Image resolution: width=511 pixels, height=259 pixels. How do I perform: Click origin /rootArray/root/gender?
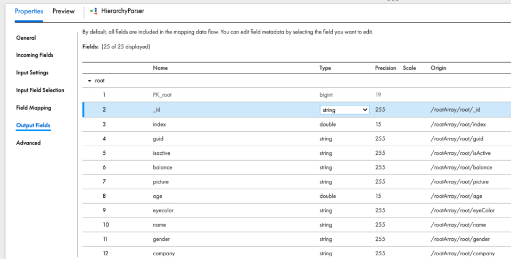coord(460,239)
